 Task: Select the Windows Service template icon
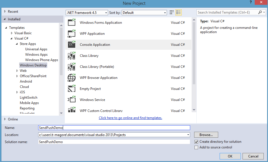(72, 100)
